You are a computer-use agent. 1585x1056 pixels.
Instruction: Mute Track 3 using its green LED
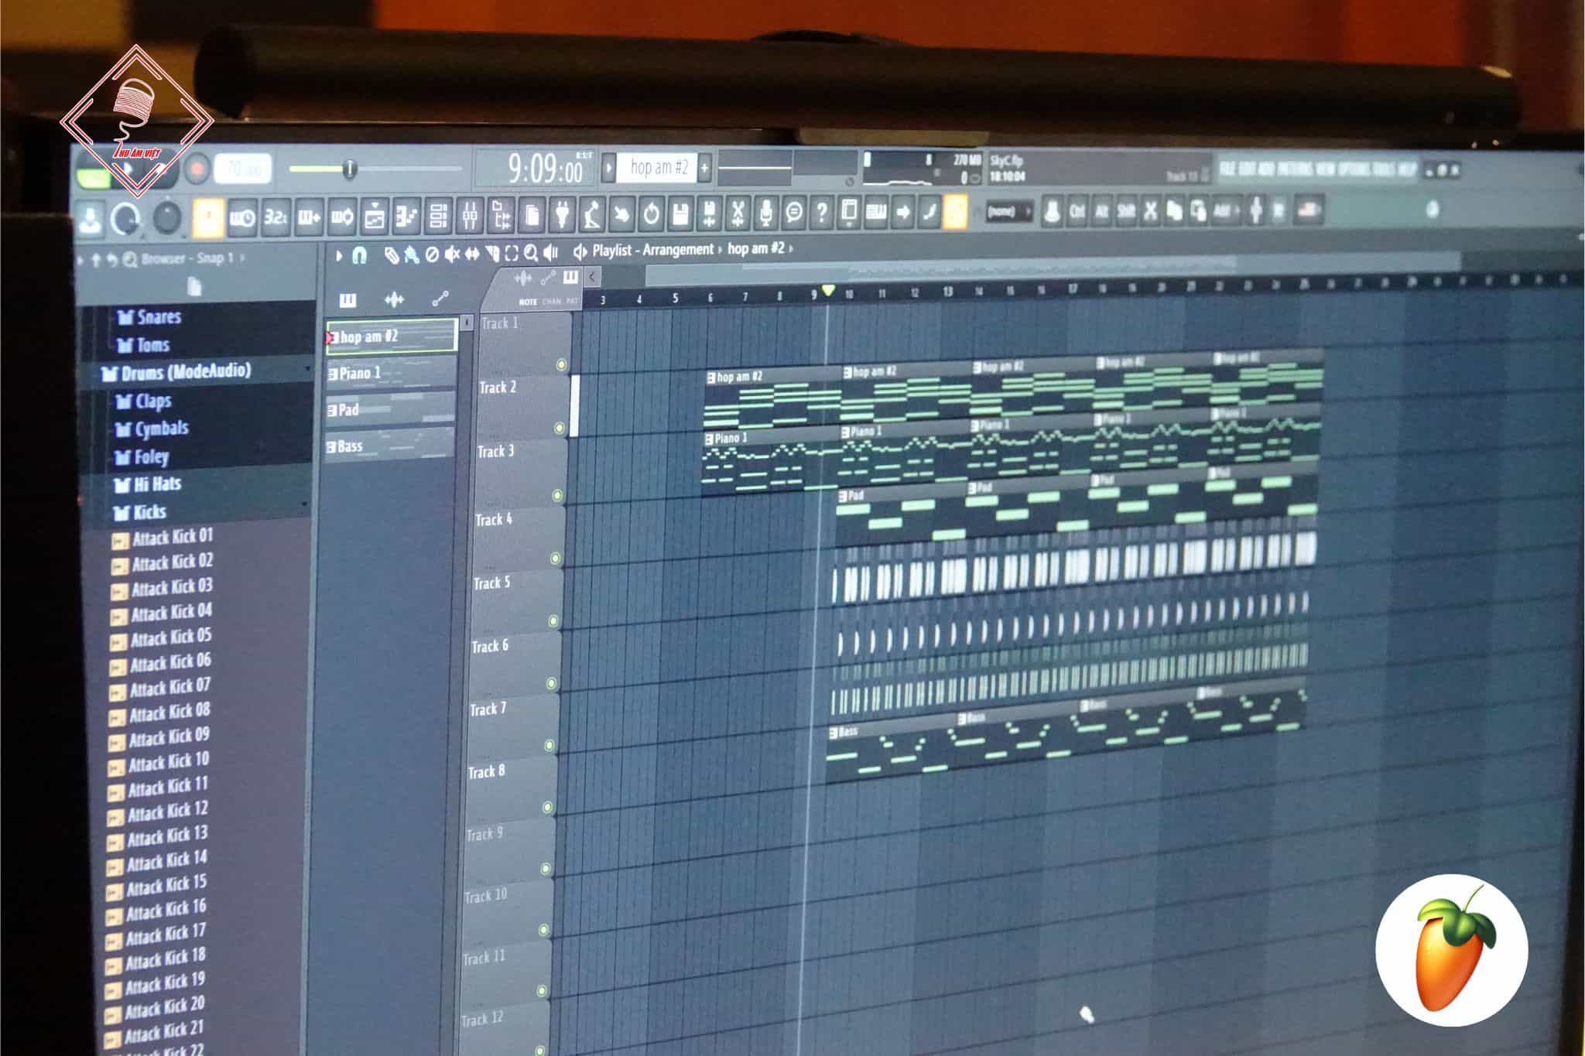pos(557,495)
